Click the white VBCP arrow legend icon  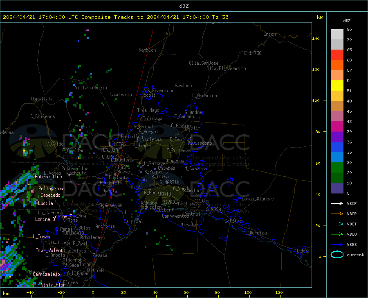coord(337,203)
